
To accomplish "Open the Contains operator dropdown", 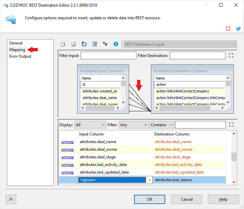I will click(162, 125).
